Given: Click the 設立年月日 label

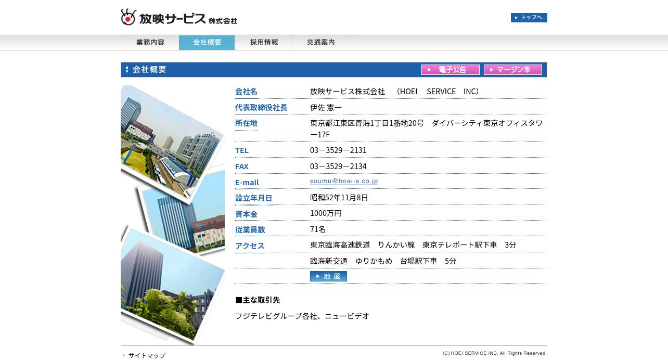Looking at the screenshot, I should pyautogui.click(x=253, y=198).
